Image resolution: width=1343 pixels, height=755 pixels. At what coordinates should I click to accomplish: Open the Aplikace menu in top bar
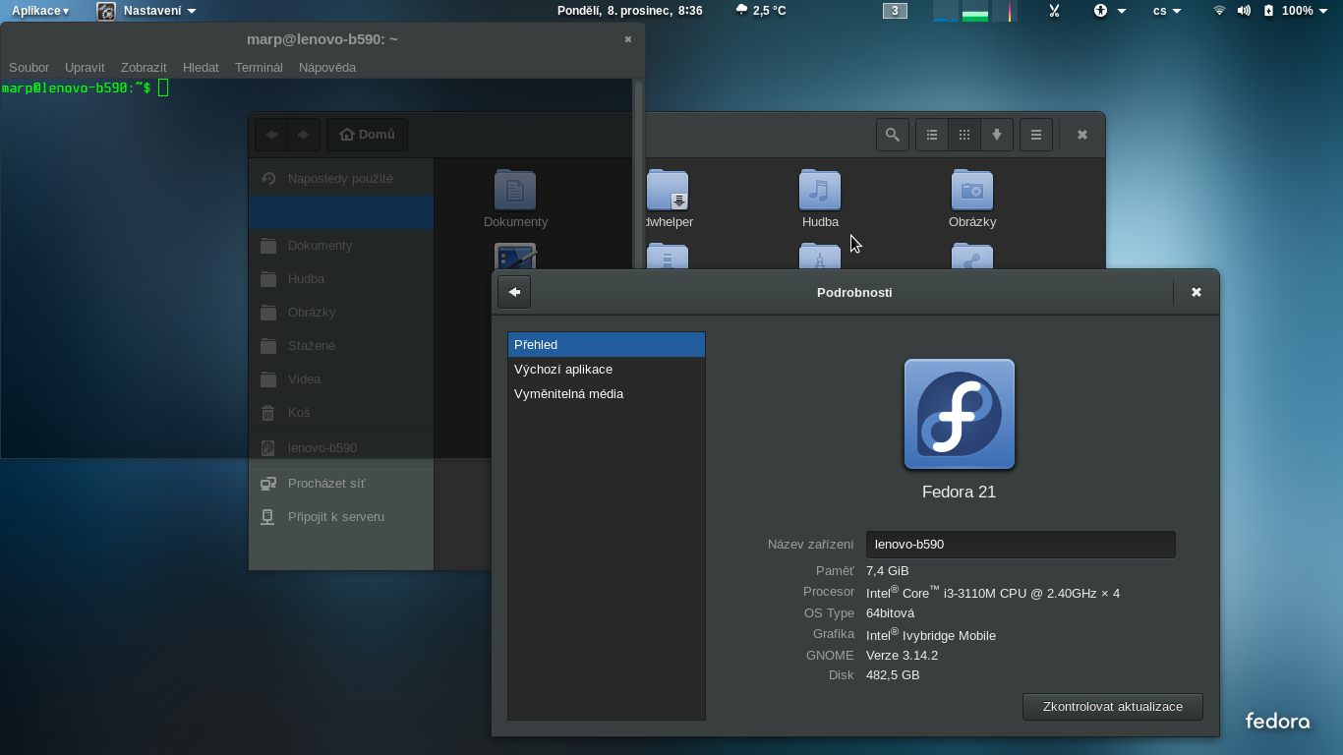[40, 11]
